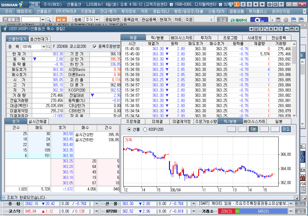The height and width of the screenshot is (216, 308).
Task: Click the 0 icon in KOSPI window title bar
Action: click(x=271, y=29)
